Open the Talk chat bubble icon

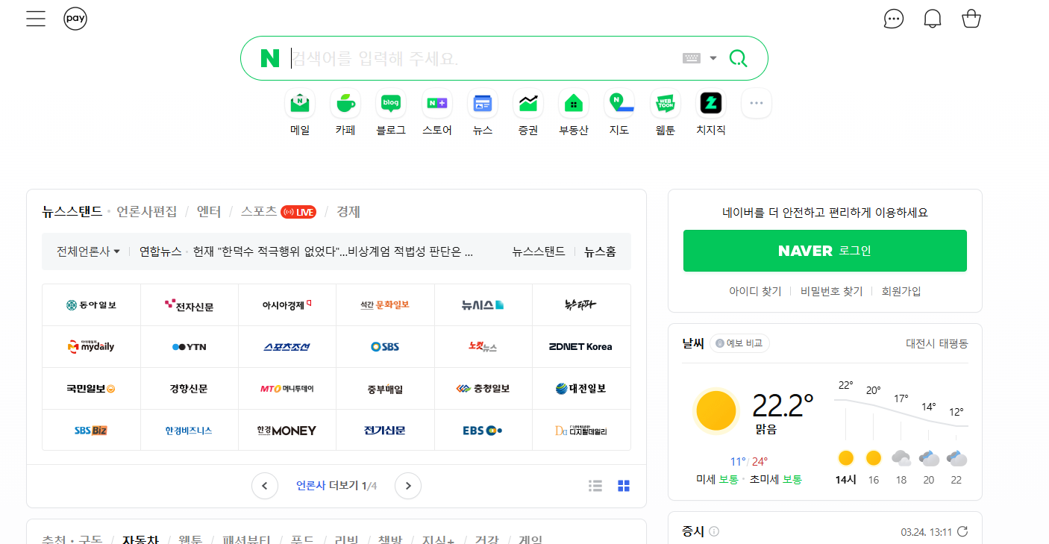coord(893,19)
